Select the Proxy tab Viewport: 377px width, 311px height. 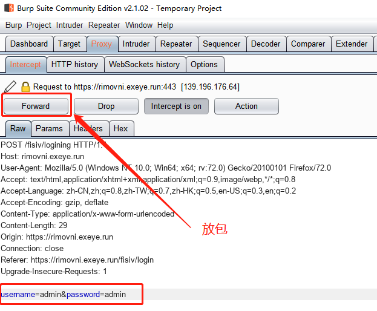point(102,44)
